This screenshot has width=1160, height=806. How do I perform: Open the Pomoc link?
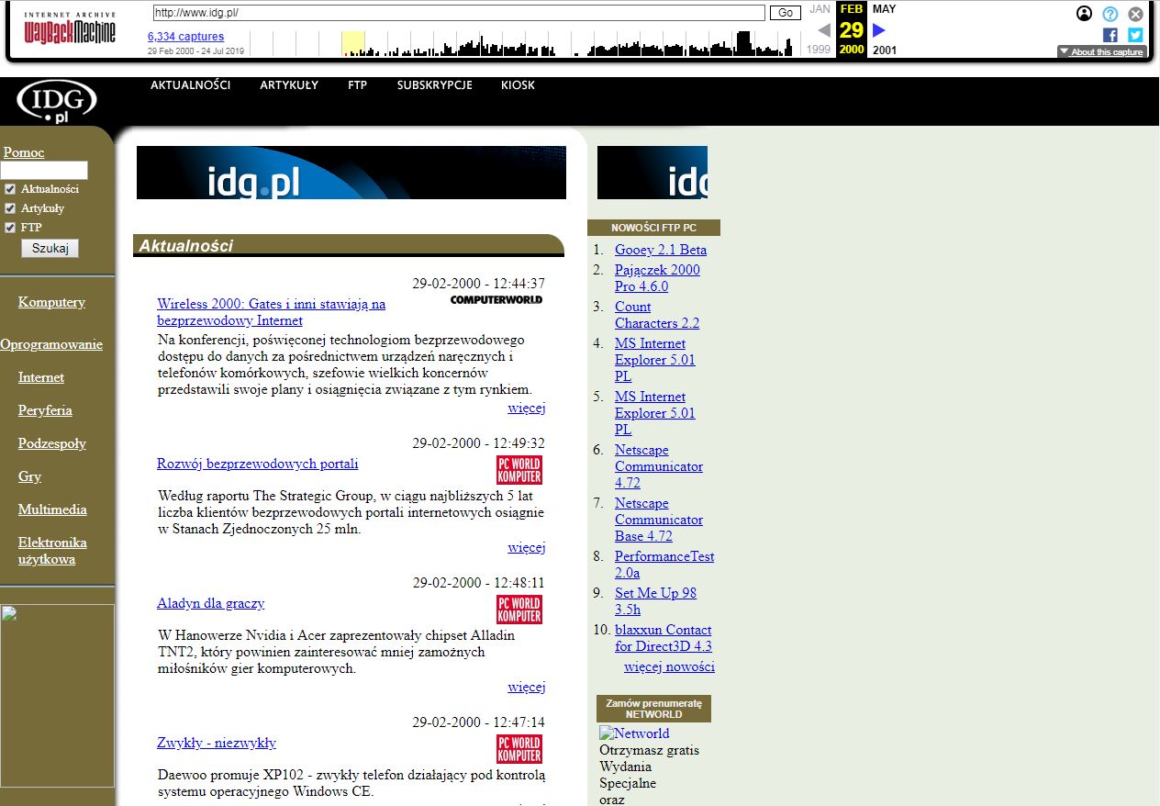[x=24, y=152]
